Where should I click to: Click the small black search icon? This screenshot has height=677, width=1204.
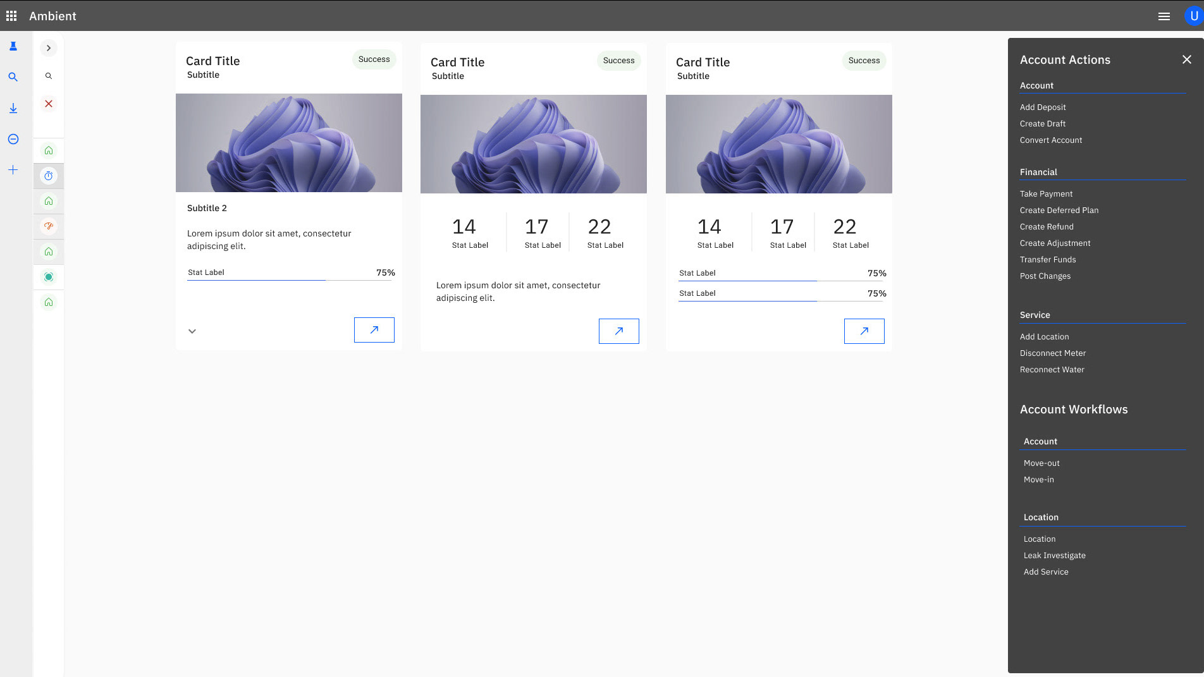[x=49, y=76]
